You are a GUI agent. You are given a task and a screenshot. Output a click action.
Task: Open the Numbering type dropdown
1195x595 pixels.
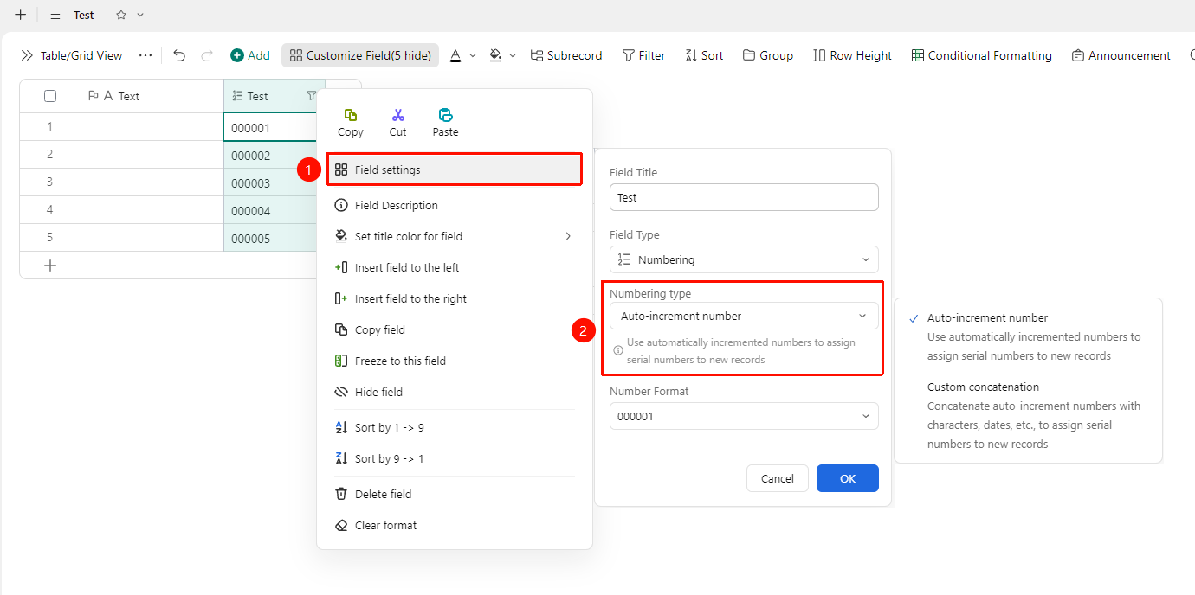click(744, 316)
